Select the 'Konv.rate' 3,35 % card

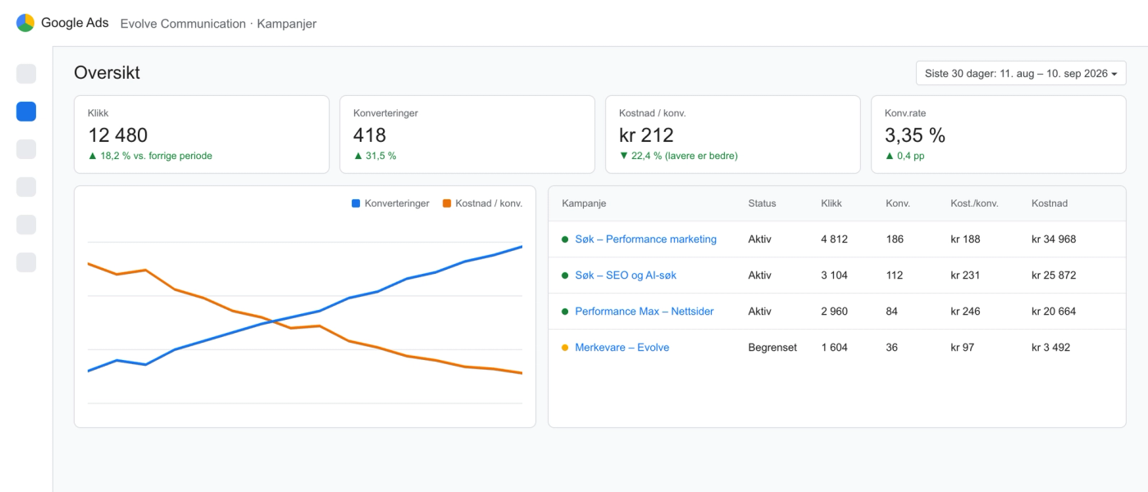[999, 134]
